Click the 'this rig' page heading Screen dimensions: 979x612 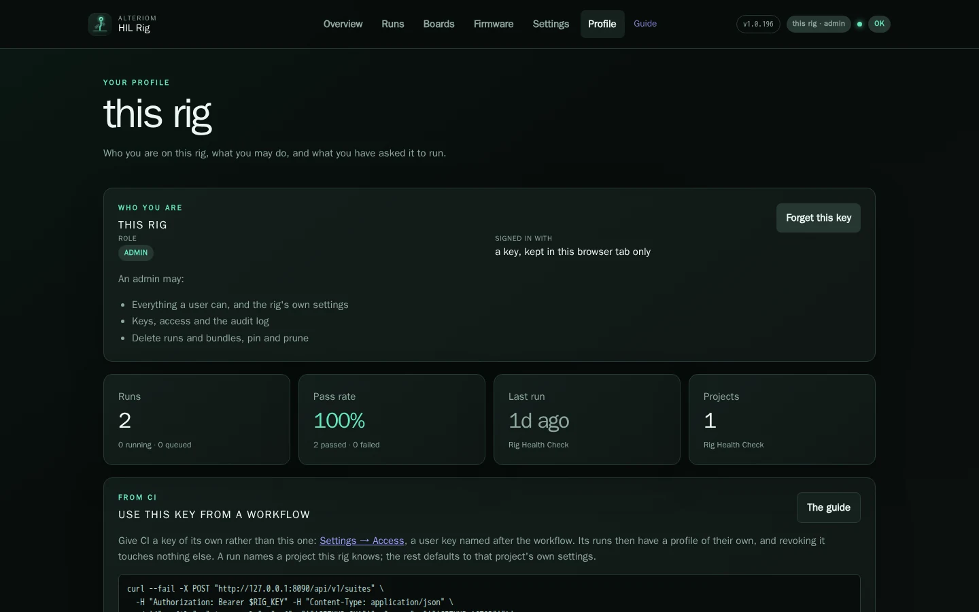[157, 114]
